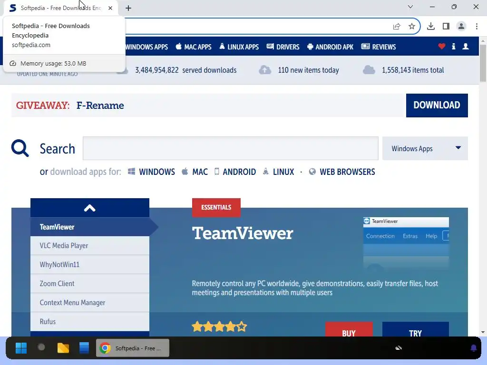Open a new browser tab
487x365 pixels.
pyautogui.click(x=128, y=8)
